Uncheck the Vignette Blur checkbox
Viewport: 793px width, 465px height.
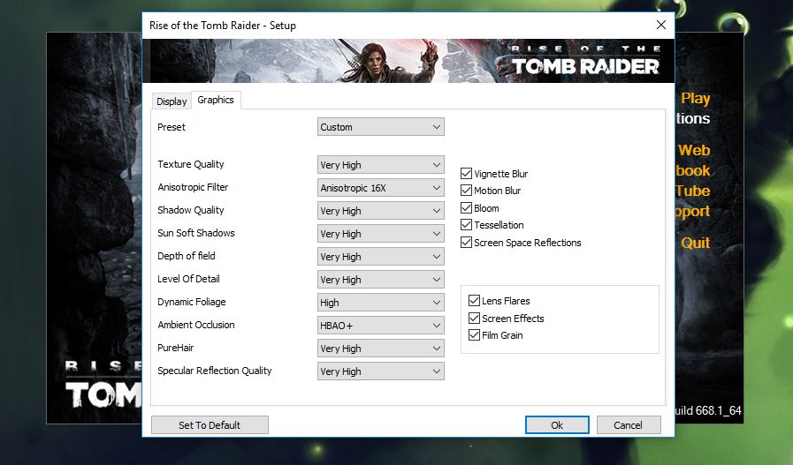pyautogui.click(x=466, y=174)
